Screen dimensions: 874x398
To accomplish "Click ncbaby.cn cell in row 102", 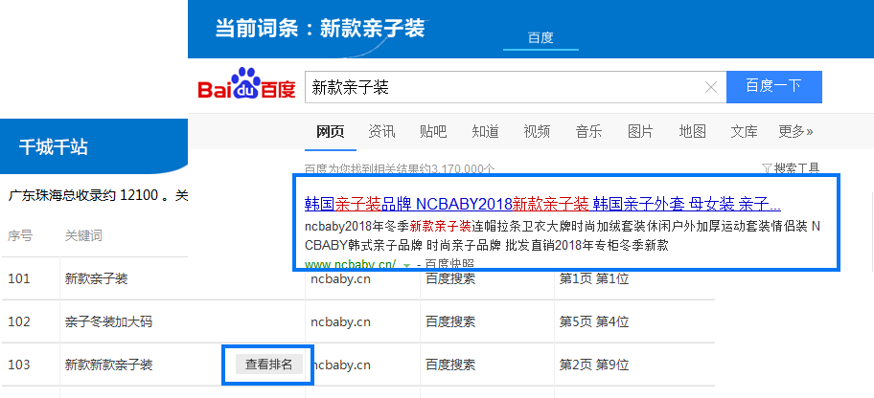I will [x=340, y=321].
